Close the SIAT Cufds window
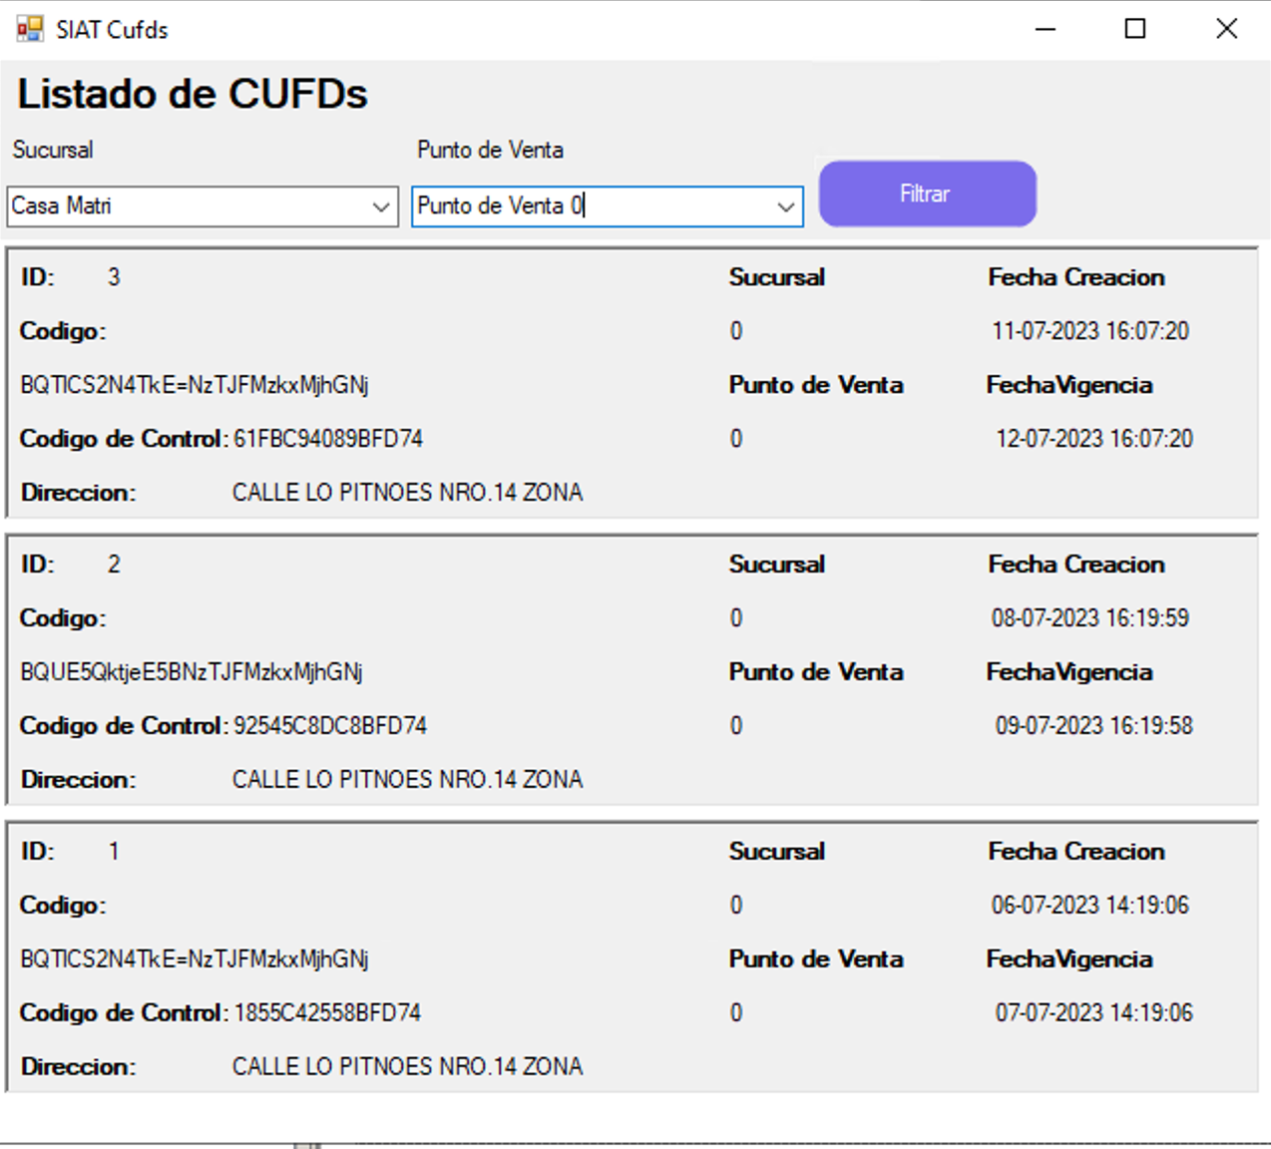The height and width of the screenshot is (1149, 1271). (x=1226, y=29)
